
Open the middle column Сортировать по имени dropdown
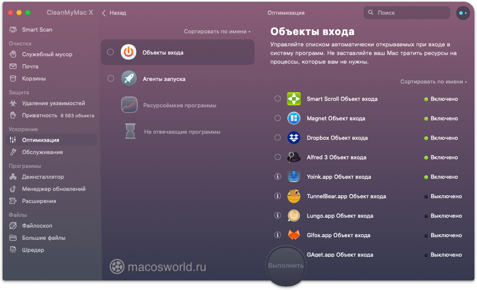(217, 31)
